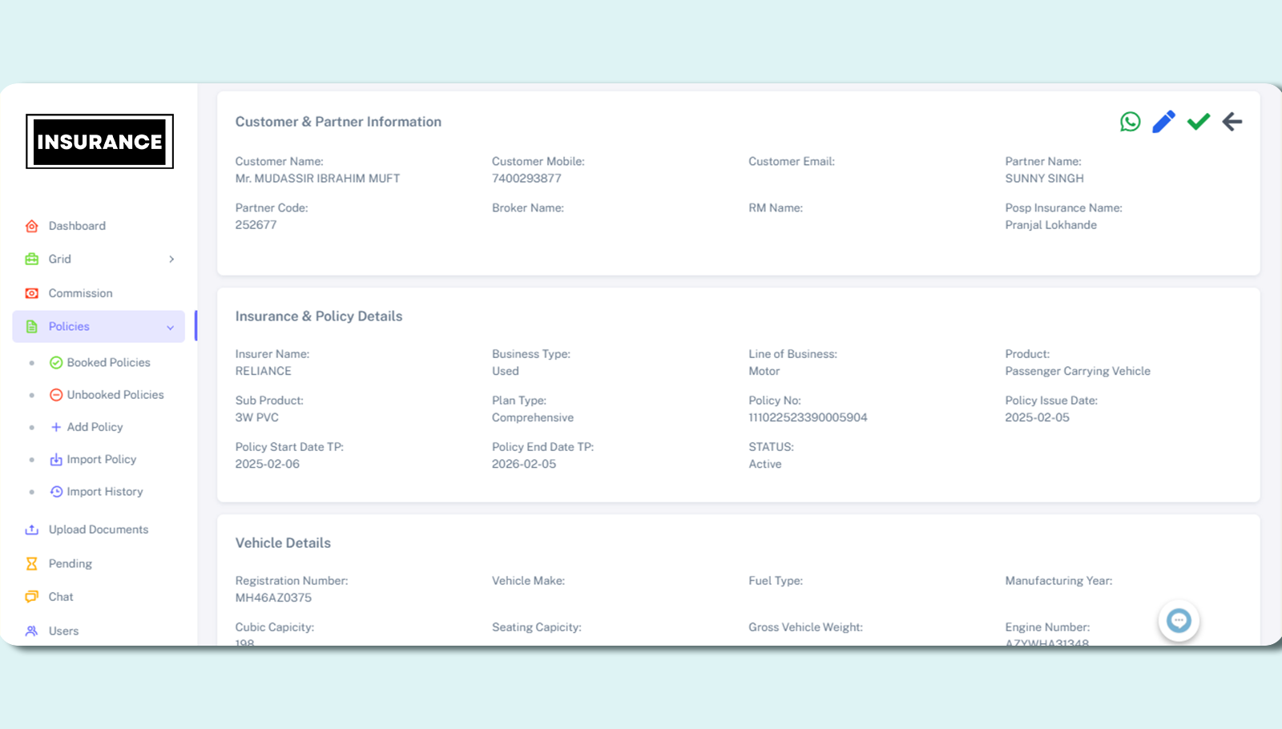Collapse the Policies menu chevron
The image size is (1282, 729).
click(x=170, y=328)
